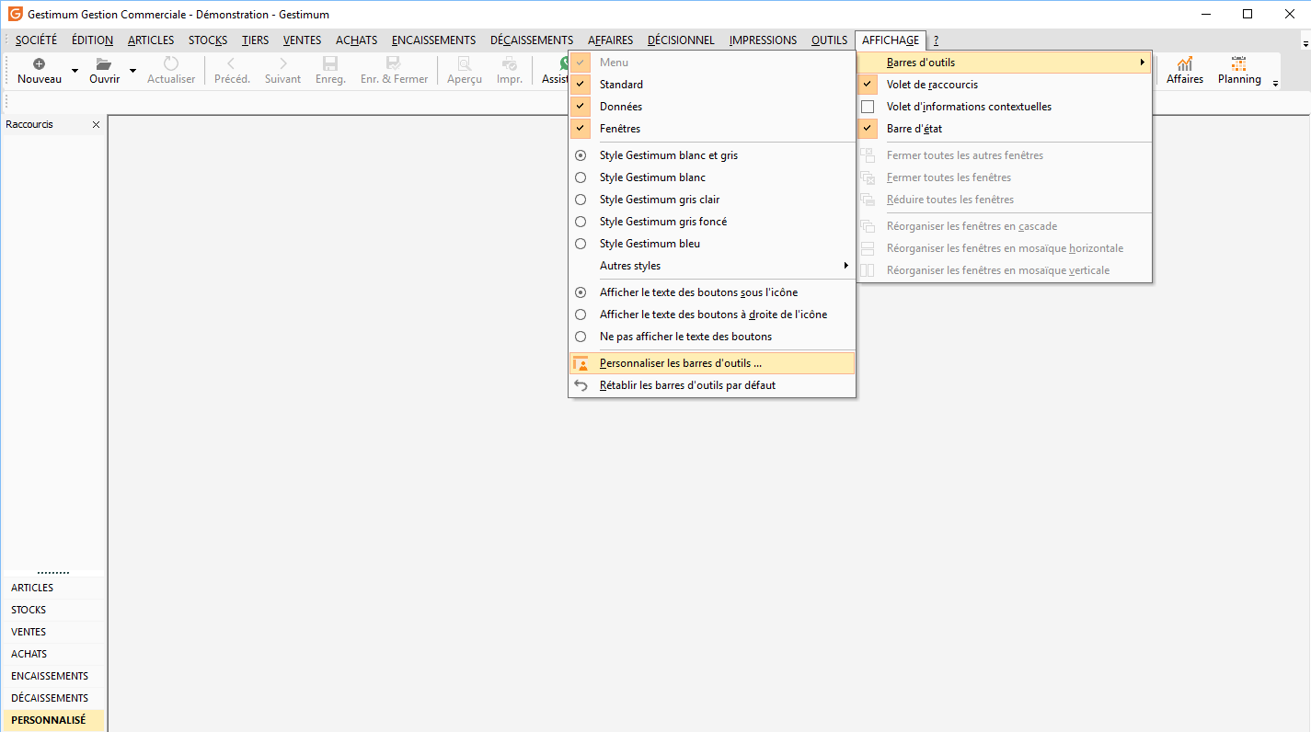The width and height of the screenshot is (1311, 732).
Task: Click the Aperçu preview icon
Action: pyautogui.click(x=465, y=63)
